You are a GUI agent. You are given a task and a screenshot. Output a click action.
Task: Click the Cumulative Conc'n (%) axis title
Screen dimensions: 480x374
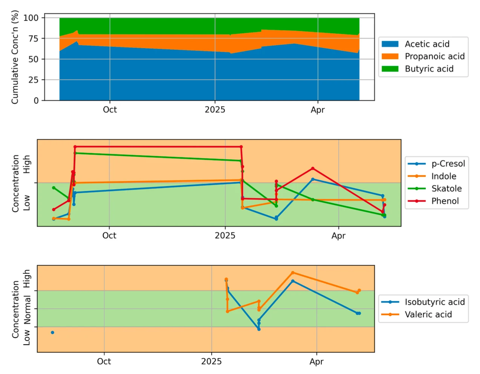pyautogui.click(x=15, y=57)
